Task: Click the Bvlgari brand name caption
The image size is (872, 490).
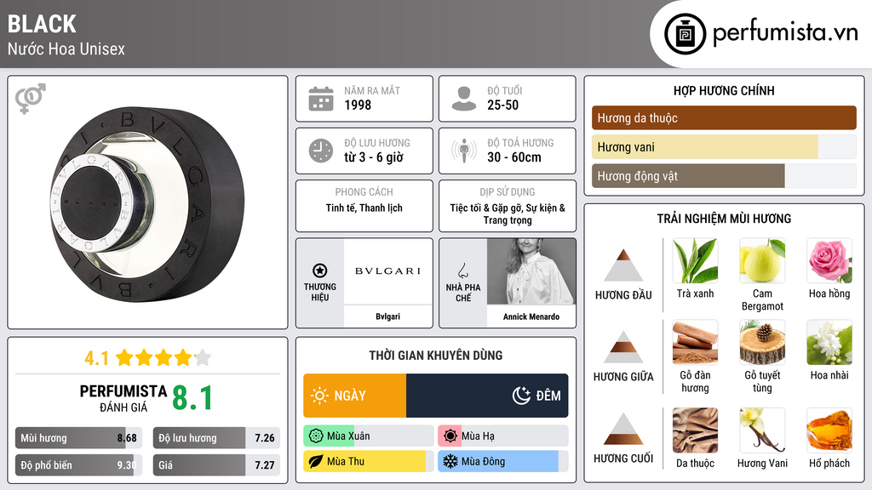Action: pyautogui.click(x=387, y=316)
